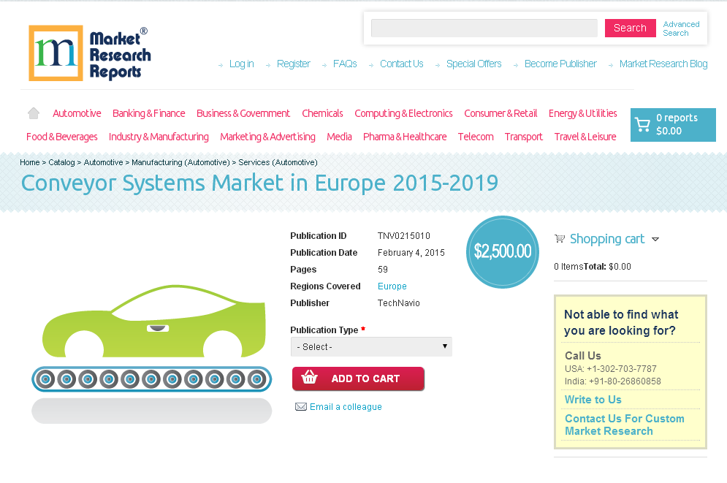
Task: Open the shopping cart showing 0 reports
Action: pyautogui.click(x=672, y=125)
